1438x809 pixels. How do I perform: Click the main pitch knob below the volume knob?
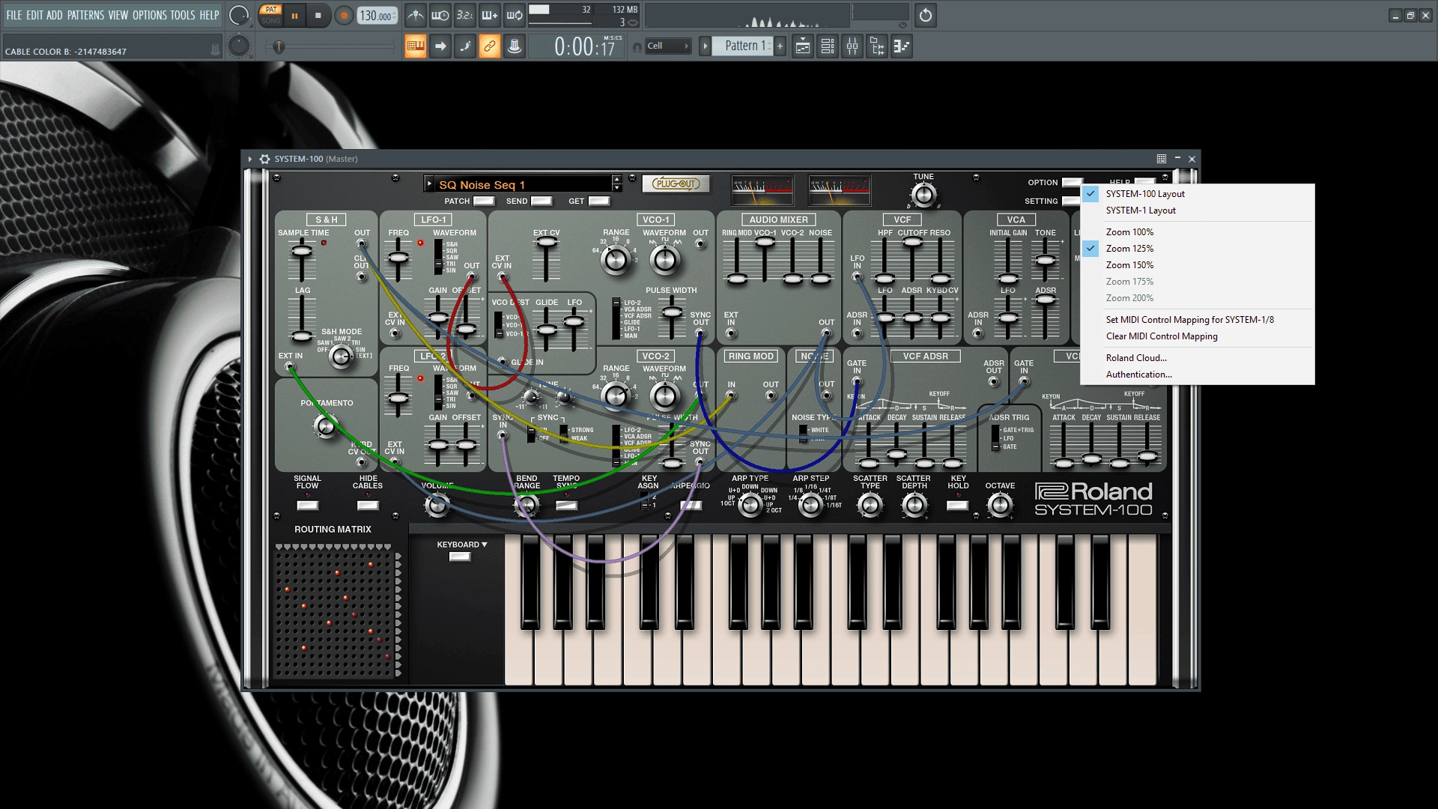[239, 46]
